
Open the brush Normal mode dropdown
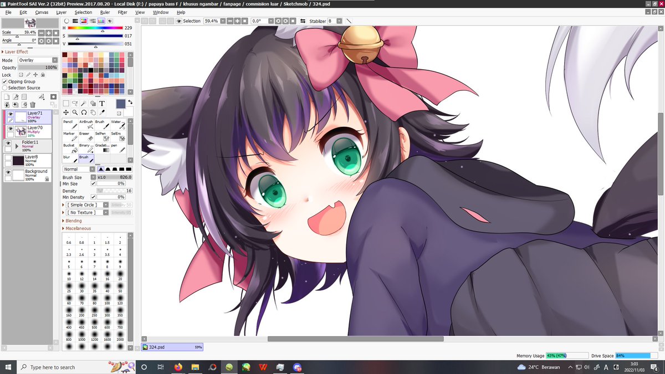pyautogui.click(x=79, y=169)
